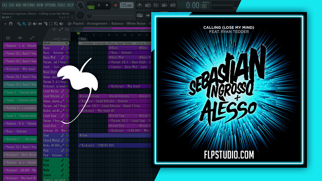The width and height of the screenshot is (322, 181).
Task: Select the Draw (pencil) tool
Action: point(19,23)
